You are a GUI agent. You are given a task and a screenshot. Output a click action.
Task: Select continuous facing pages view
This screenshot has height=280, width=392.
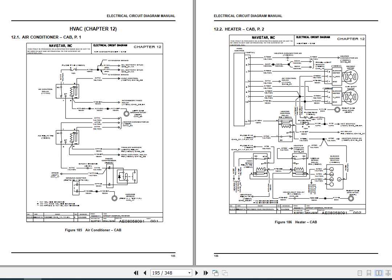tap(388, 273)
